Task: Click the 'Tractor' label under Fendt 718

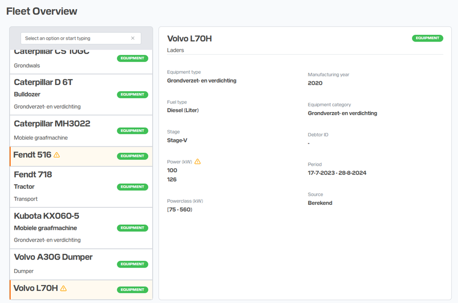Action: (24, 187)
